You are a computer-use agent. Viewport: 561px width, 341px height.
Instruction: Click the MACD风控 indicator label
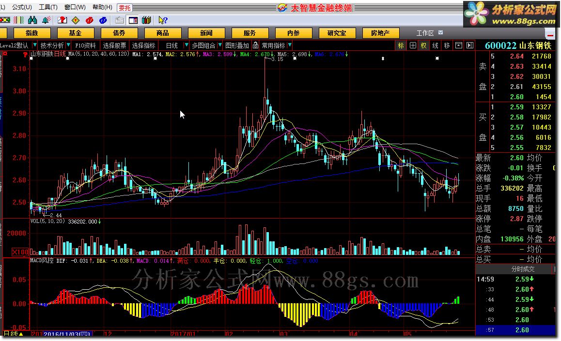42,261
